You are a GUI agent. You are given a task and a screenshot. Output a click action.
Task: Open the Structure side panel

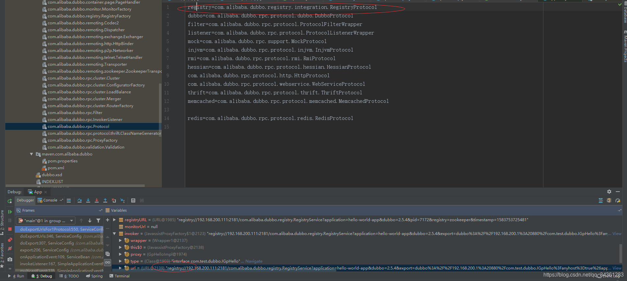coord(2,222)
